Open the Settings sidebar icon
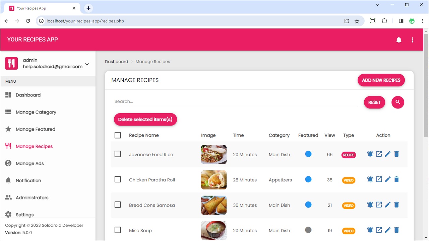This screenshot has width=429, height=241. tap(8, 215)
